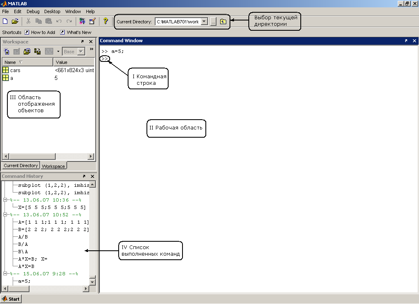Screen dimensions: 419x304
Task: Launch Simulink from the toolbar icon
Action: point(82,21)
